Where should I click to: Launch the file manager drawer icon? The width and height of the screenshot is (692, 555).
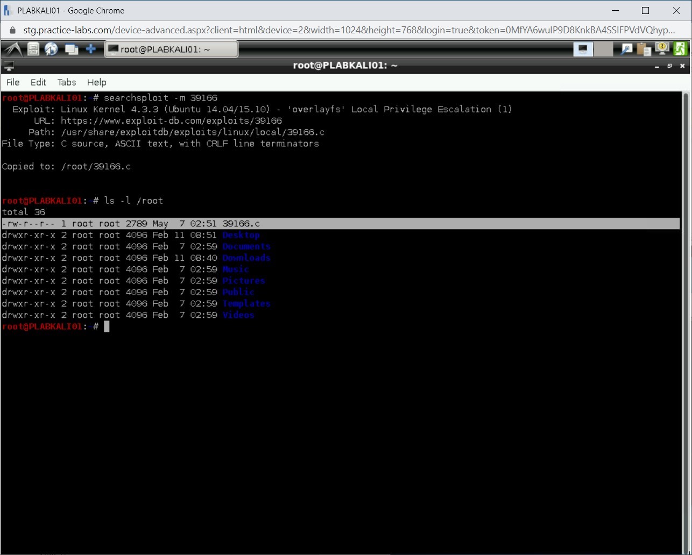tap(33, 49)
